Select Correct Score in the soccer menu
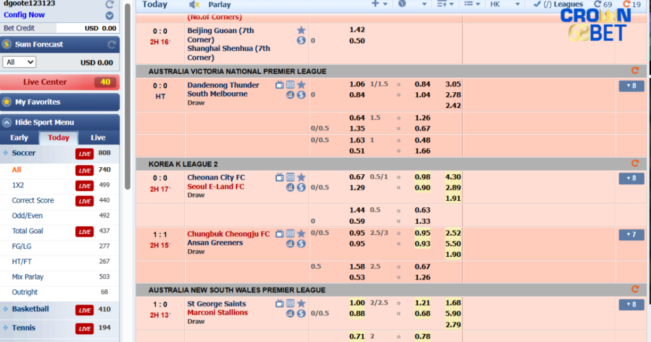The image size is (651, 342). pyautogui.click(x=33, y=200)
